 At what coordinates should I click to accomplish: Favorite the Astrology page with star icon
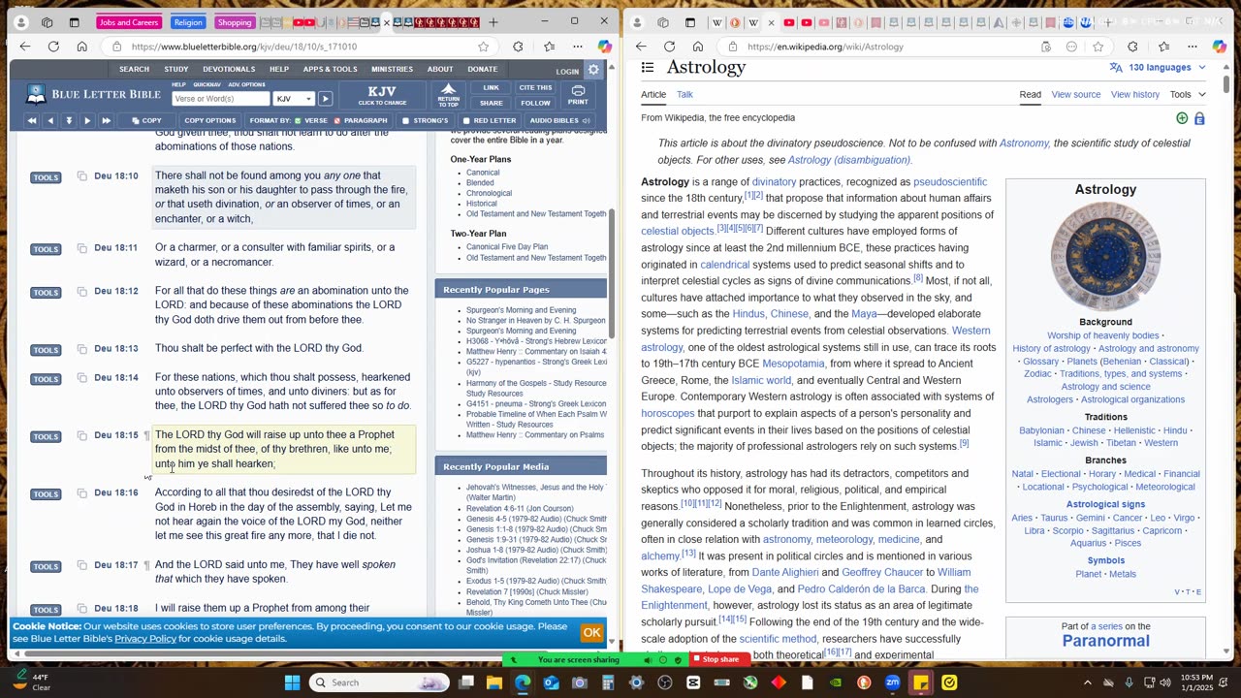point(1098,47)
